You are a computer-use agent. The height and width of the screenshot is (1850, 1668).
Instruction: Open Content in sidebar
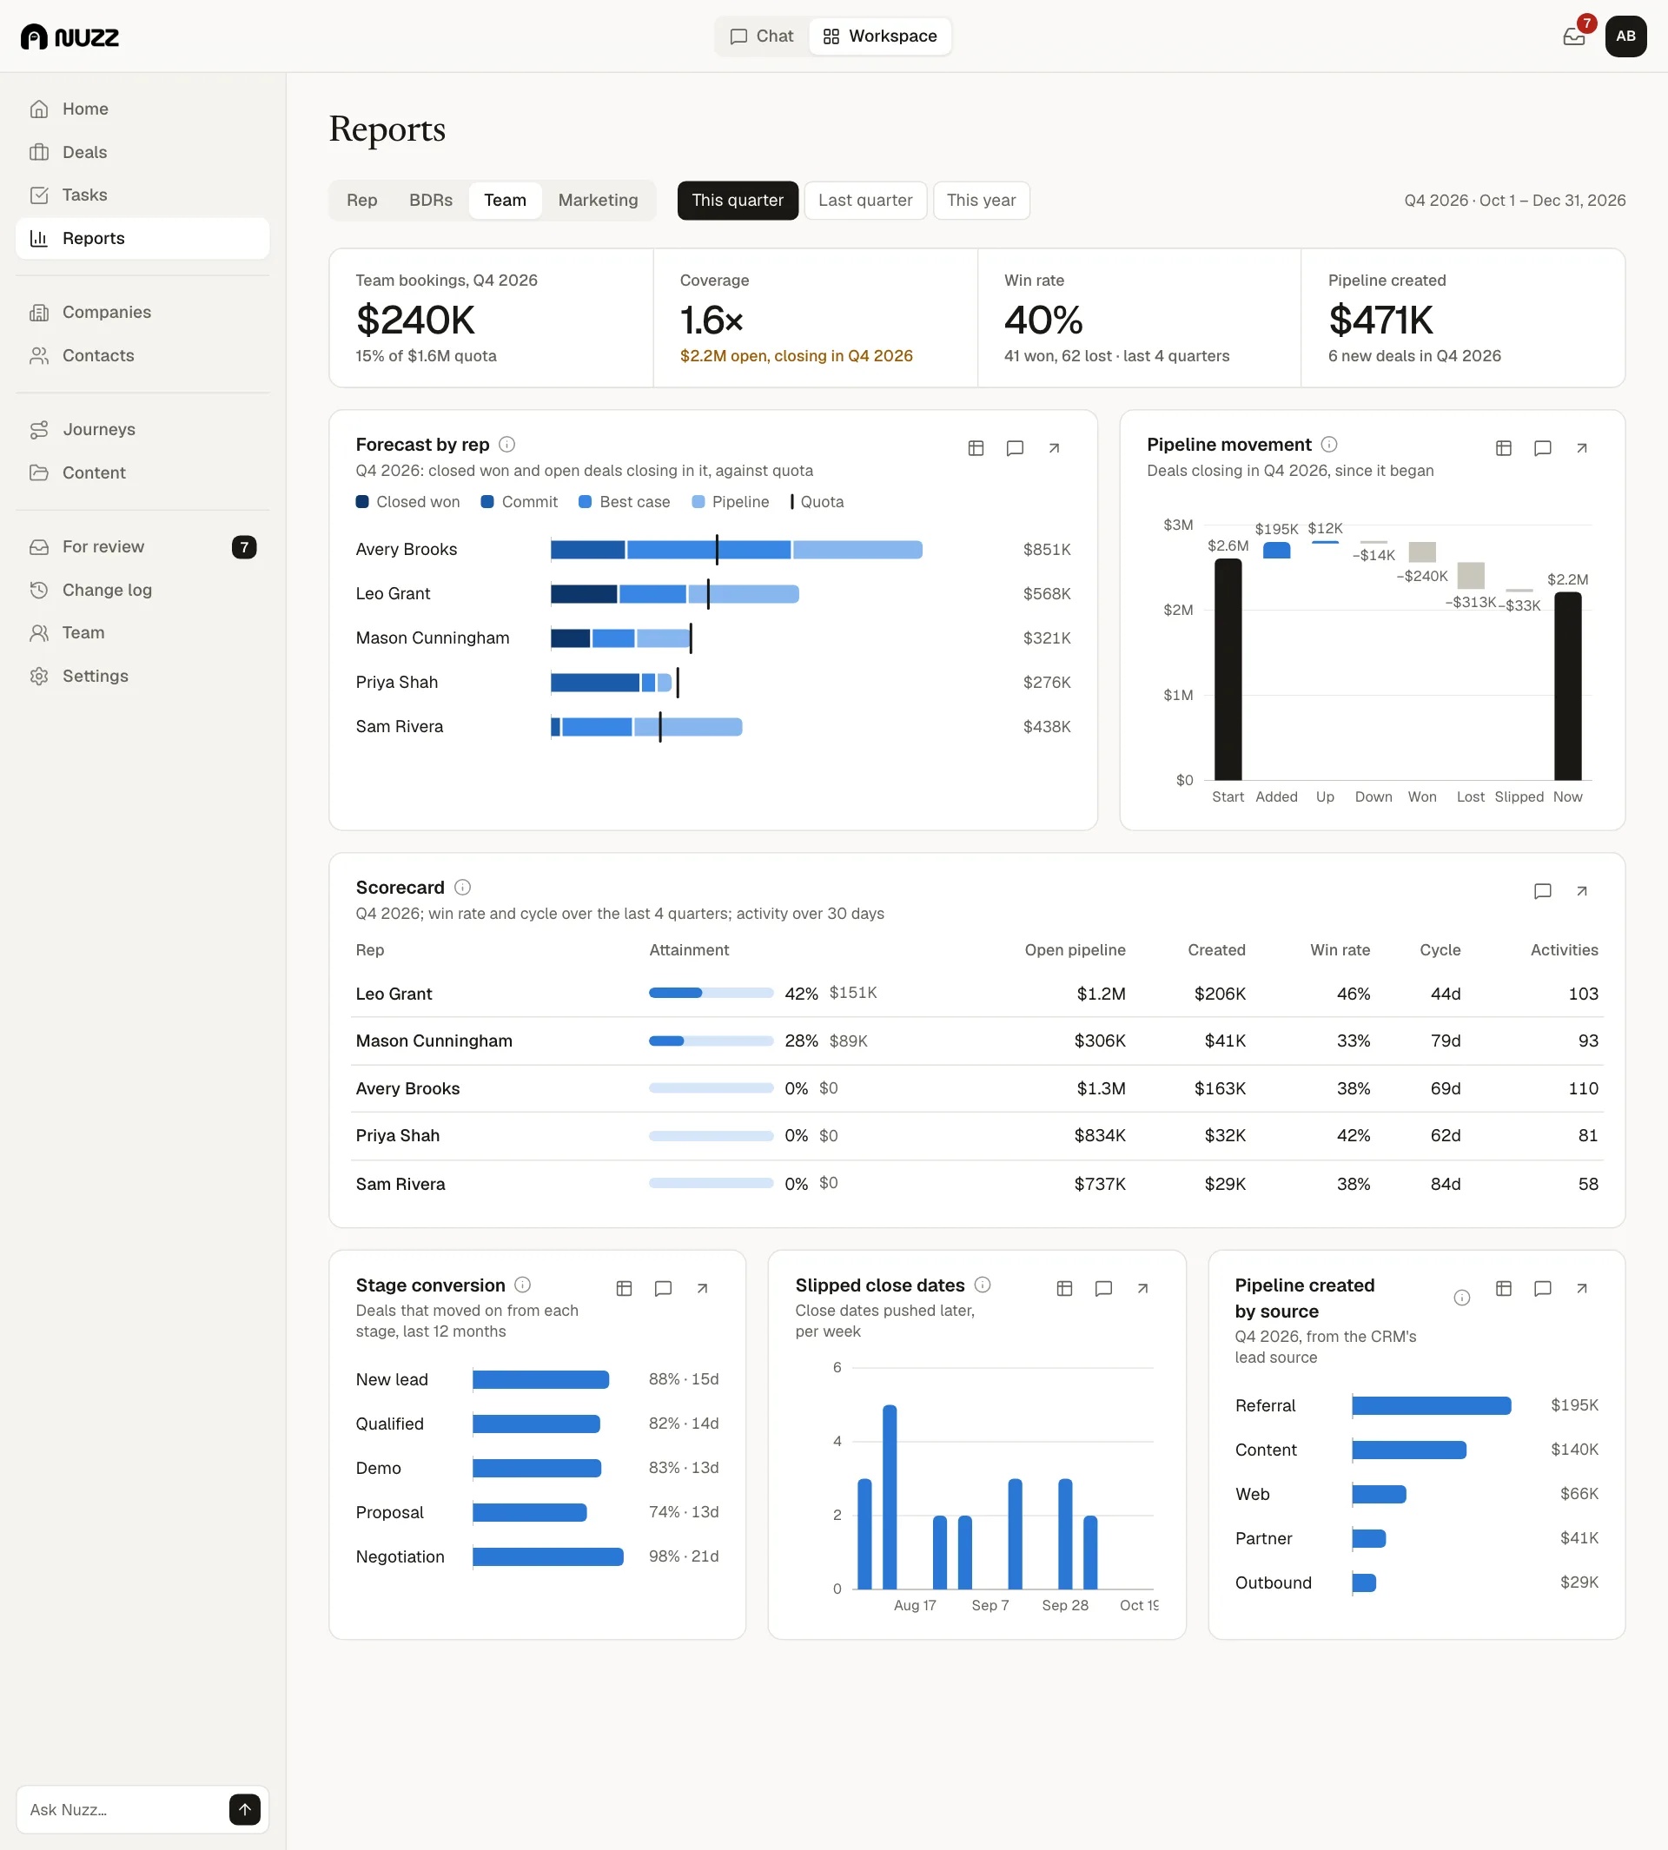(142, 472)
